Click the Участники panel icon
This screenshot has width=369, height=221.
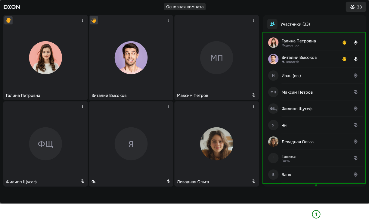pos(272,24)
